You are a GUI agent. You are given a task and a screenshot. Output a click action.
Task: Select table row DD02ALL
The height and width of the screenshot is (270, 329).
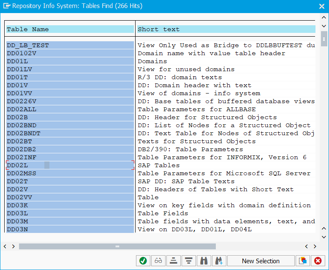70,109
